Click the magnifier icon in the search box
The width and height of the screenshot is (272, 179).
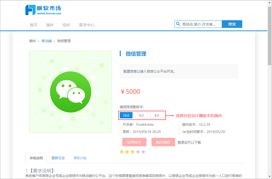[178, 24]
